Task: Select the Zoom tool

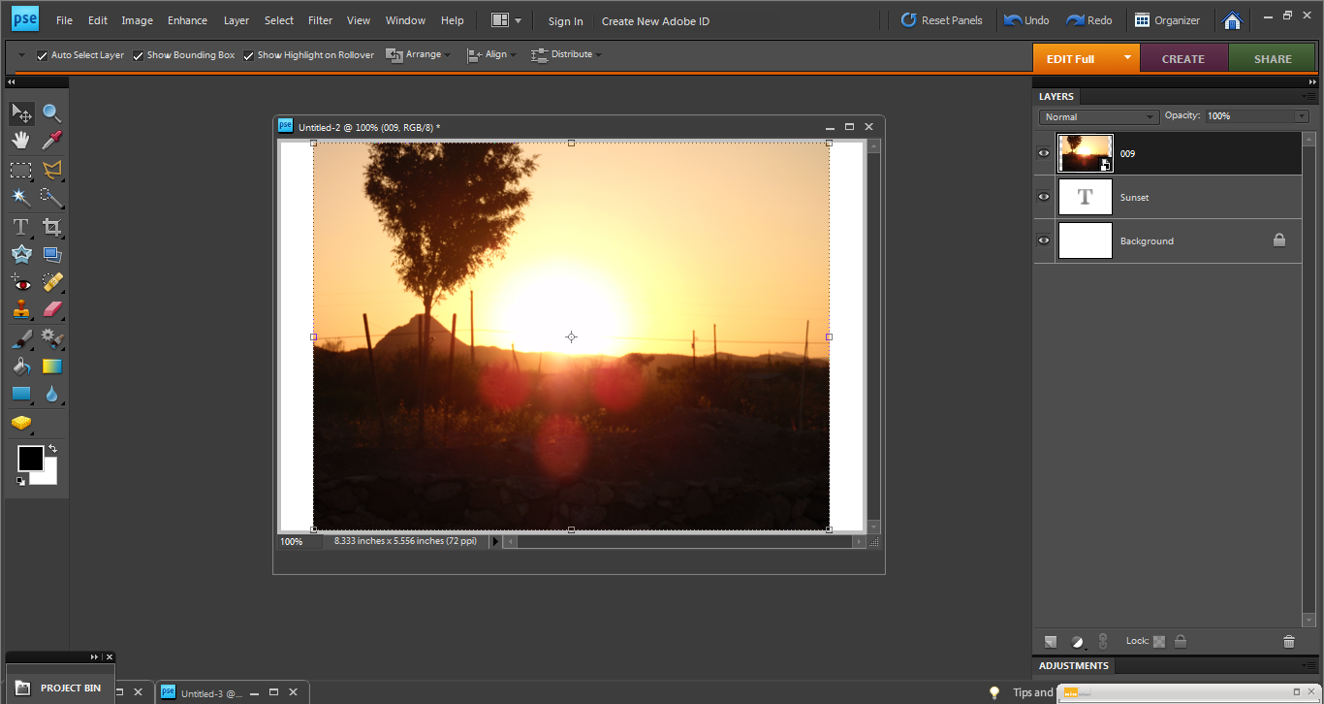Action: (51, 112)
